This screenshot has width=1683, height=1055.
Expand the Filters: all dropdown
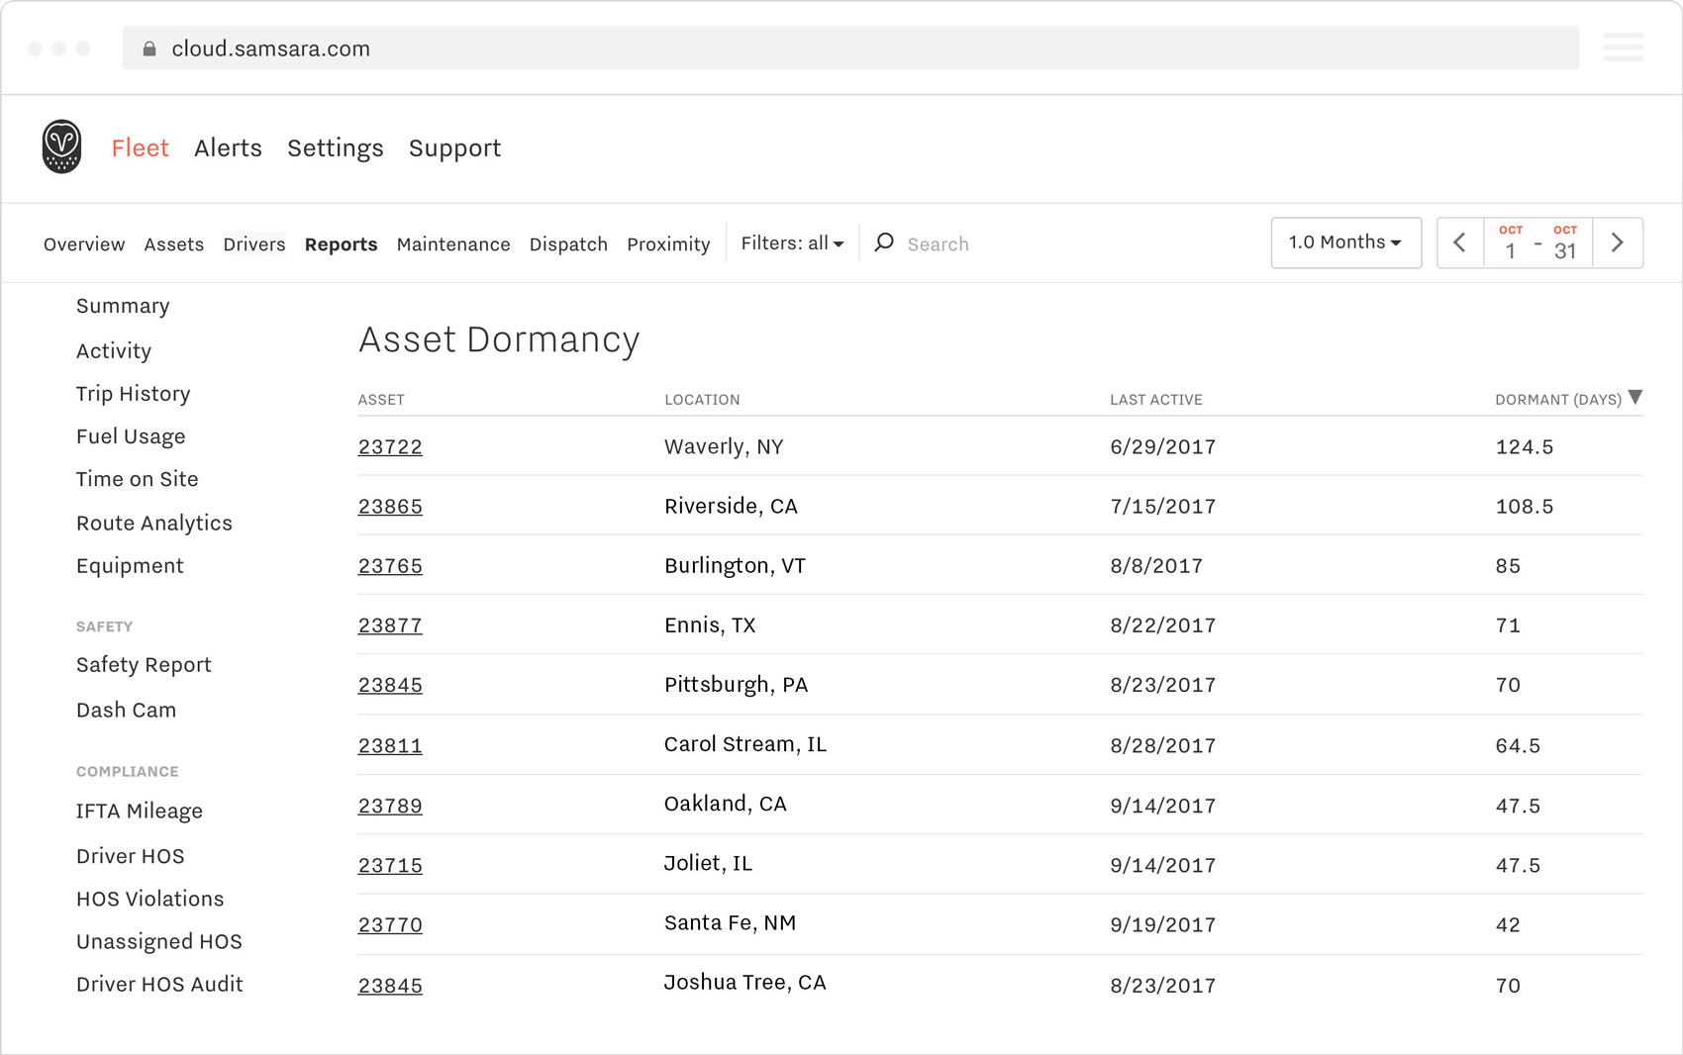coord(792,243)
